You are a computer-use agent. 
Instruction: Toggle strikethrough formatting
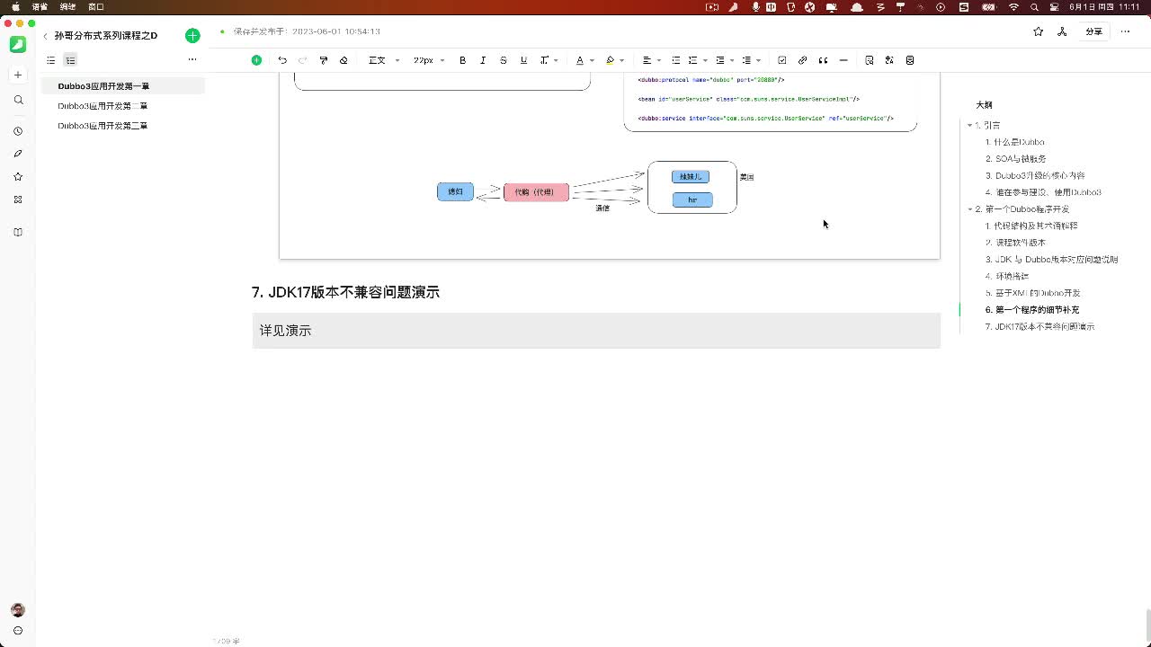point(504,60)
